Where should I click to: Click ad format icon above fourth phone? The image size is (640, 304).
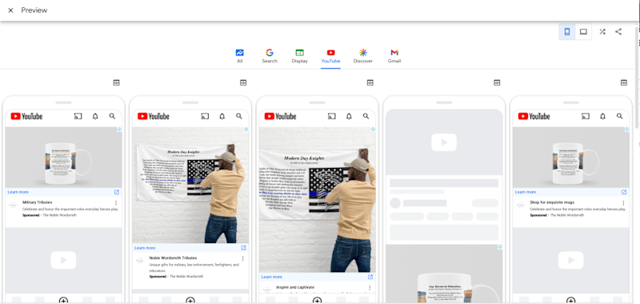click(497, 82)
